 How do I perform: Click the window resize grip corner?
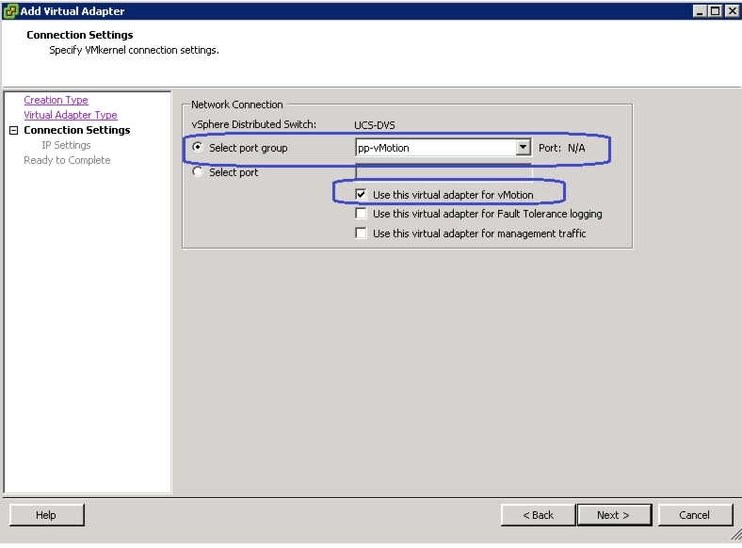pyautogui.click(x=735, y=535)
